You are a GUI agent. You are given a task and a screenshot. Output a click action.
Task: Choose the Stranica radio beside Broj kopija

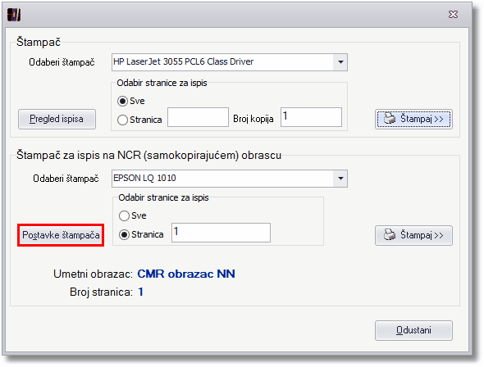click(x=122, y=120)
